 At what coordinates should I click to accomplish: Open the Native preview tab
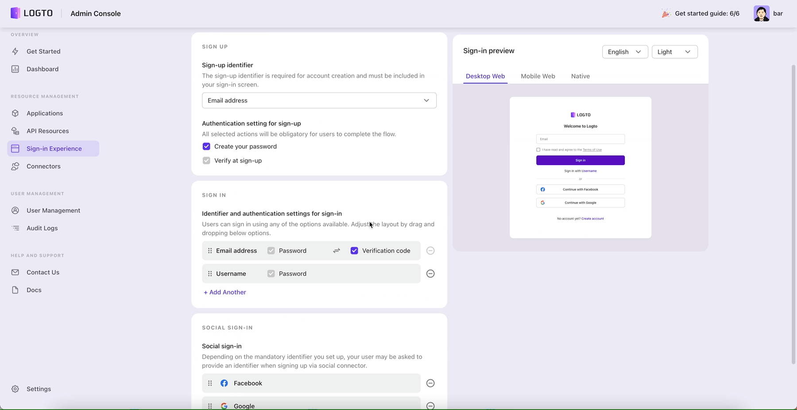(580, 76)
